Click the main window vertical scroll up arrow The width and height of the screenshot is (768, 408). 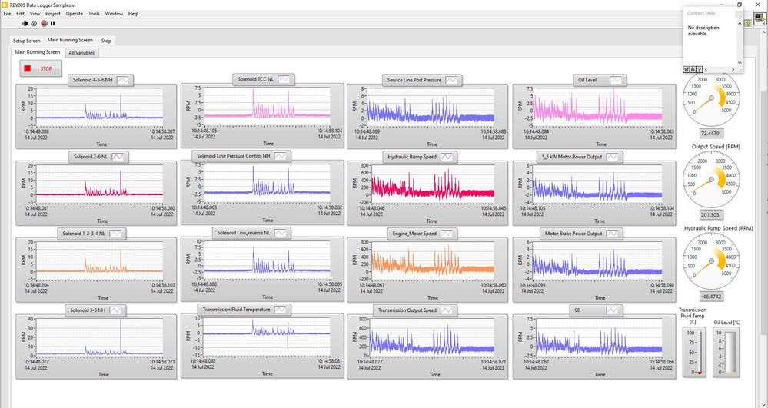(x=763, y=32)
